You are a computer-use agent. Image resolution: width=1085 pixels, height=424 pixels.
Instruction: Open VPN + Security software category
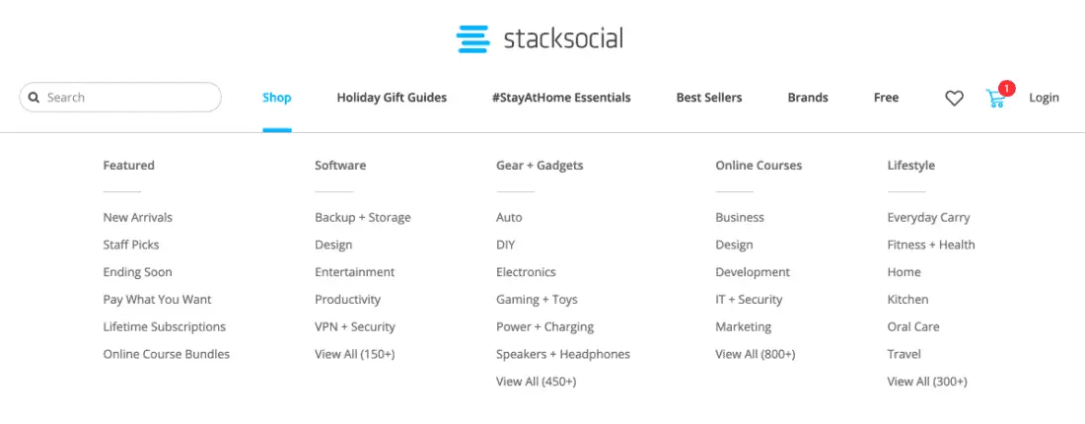coord(355,326)
